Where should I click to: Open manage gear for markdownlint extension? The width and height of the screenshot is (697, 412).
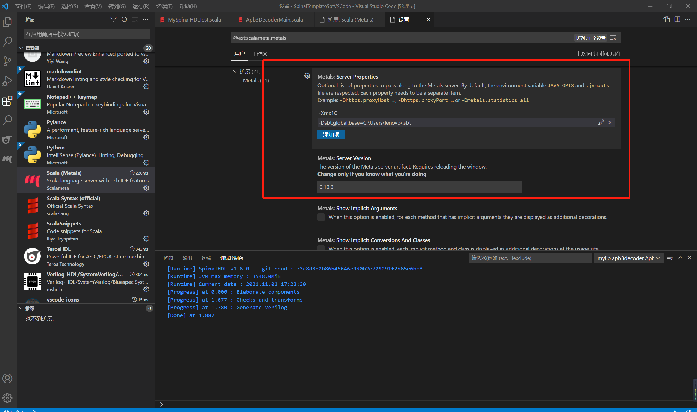[x=146, y=87]
